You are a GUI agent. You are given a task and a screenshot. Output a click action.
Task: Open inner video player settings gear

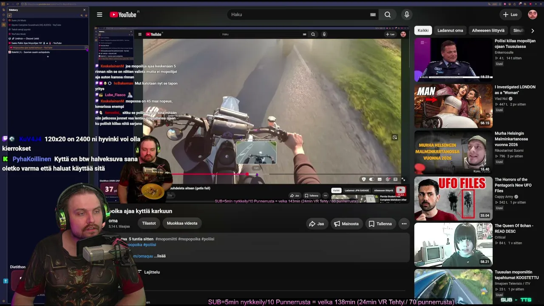click(388, 179)
